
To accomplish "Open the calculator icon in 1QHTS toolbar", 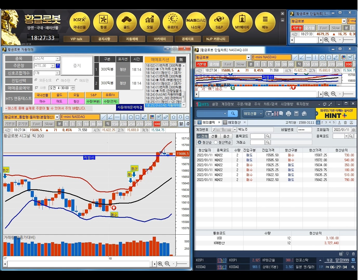I will [x=296, y=114].
